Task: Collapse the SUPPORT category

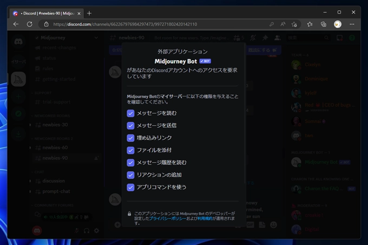Action: (x=42, y=93)
